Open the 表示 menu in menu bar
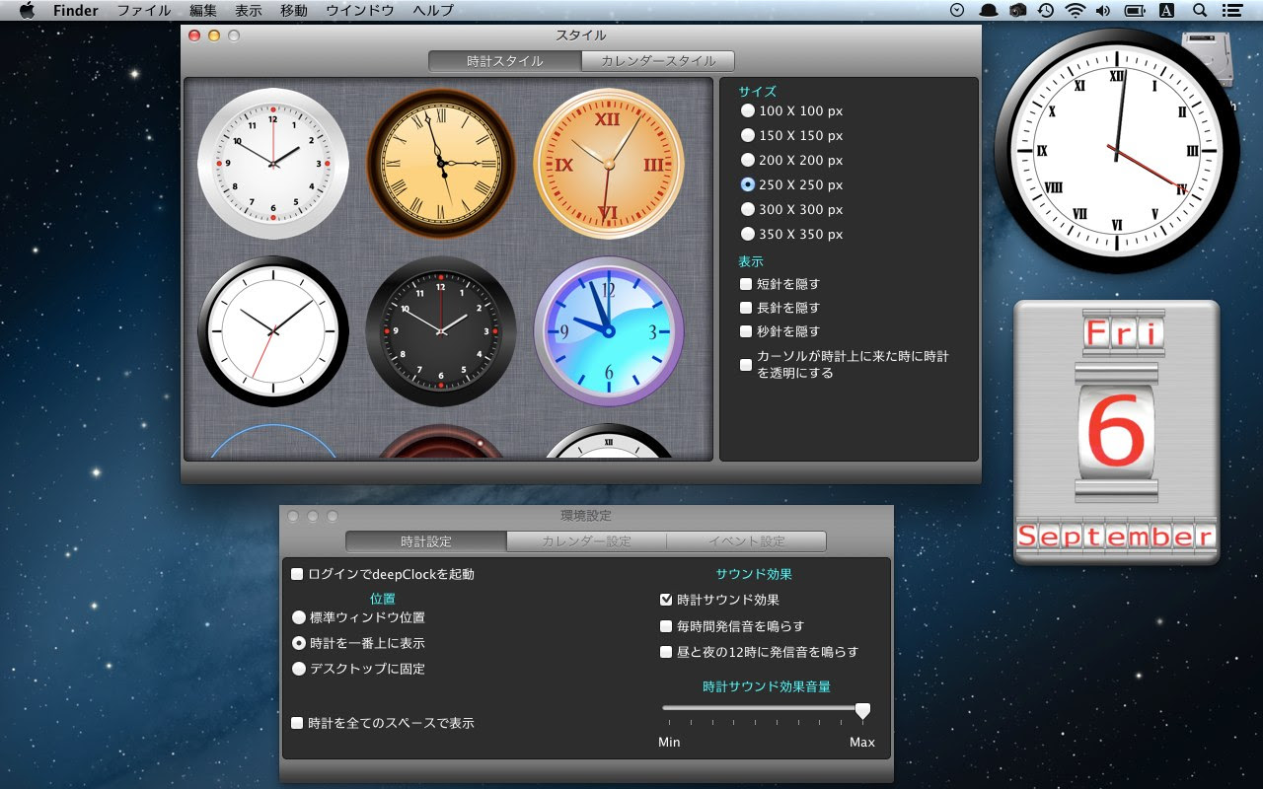 [x=249, y=11]
